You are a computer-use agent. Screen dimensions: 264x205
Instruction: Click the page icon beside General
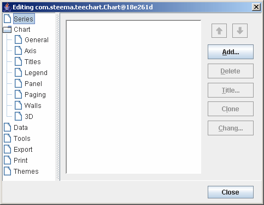(x=18, y=39)
